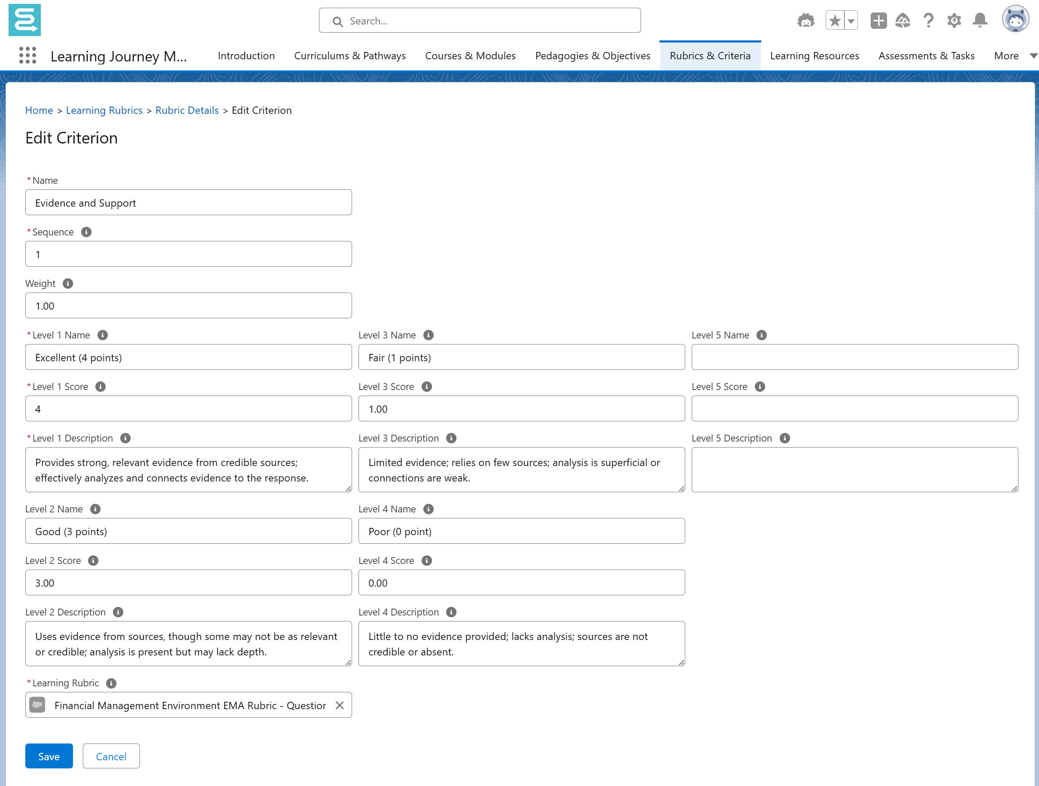Clear the selected Learning Rubric

click(x=340, y=705)
